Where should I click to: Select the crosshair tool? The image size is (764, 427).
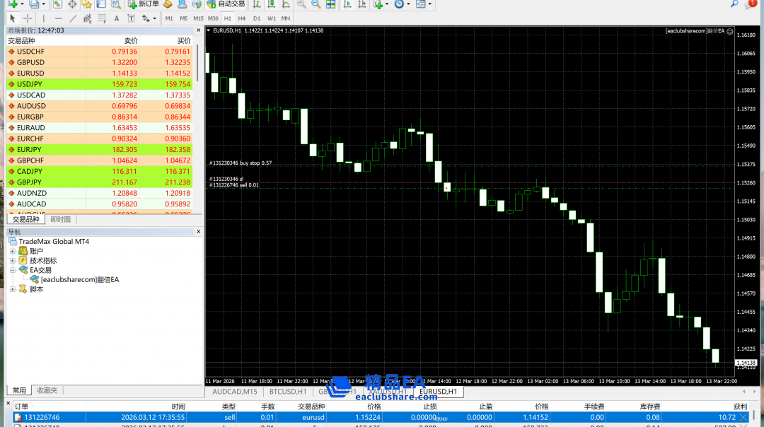point(28,18)
